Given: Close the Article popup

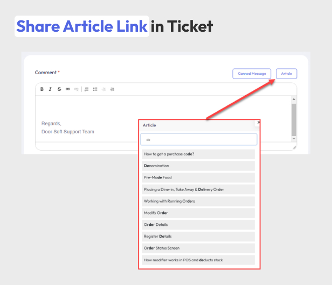Looking at the screenshot, I should (x=259, y=122).
